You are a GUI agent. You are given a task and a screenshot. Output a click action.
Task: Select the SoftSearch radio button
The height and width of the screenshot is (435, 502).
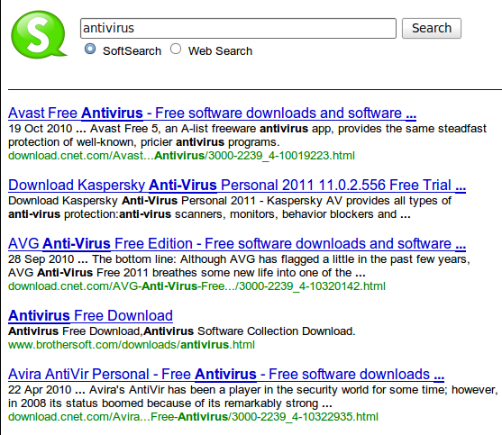[90, 49]
